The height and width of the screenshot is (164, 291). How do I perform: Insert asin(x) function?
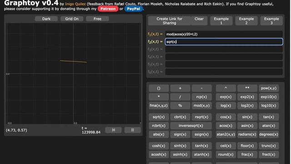(x=247, y=126)
